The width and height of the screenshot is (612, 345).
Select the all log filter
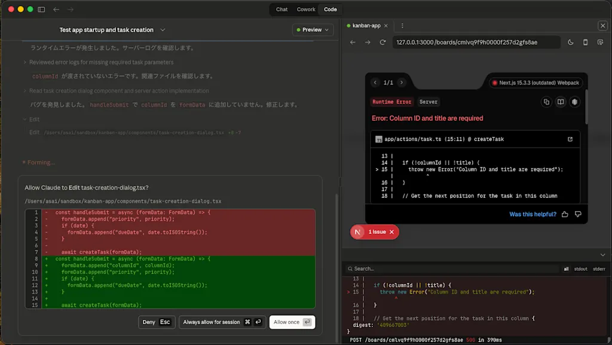(566, 269)
